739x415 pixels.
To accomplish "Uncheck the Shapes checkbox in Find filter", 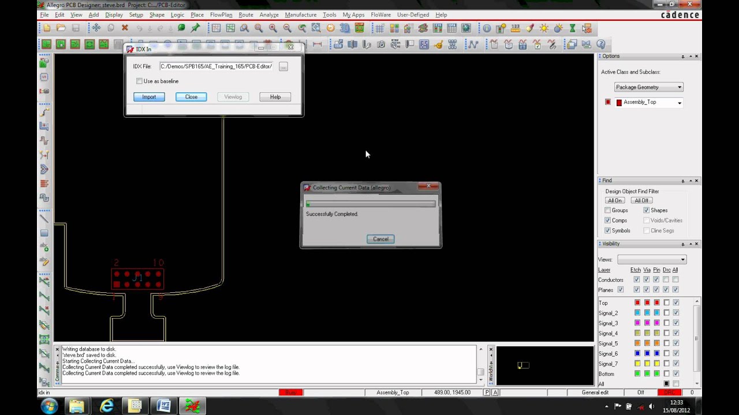I will coord(646,210).
